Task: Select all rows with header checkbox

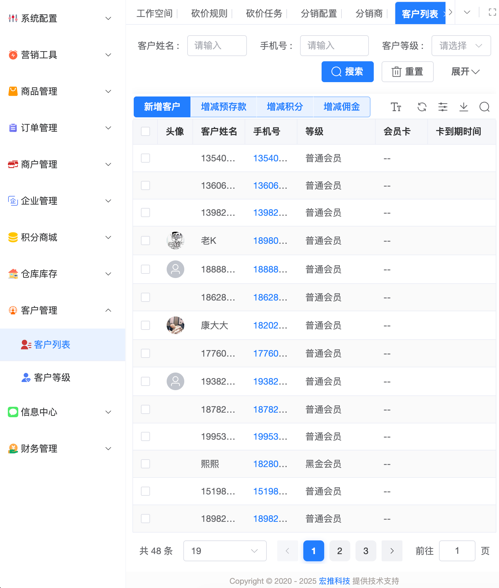Action: click(145, 131)
